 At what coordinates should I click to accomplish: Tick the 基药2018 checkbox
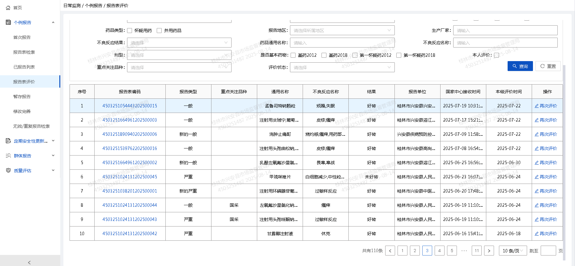(324, 55)
